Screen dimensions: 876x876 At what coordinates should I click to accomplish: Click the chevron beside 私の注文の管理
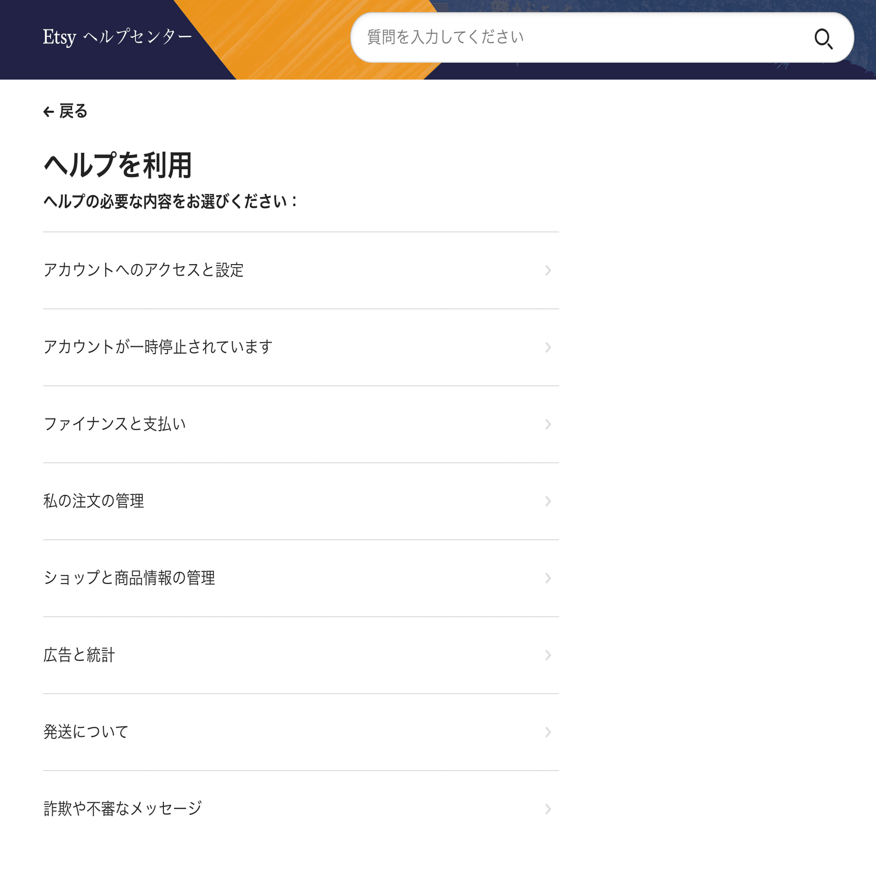coord(548,501)
